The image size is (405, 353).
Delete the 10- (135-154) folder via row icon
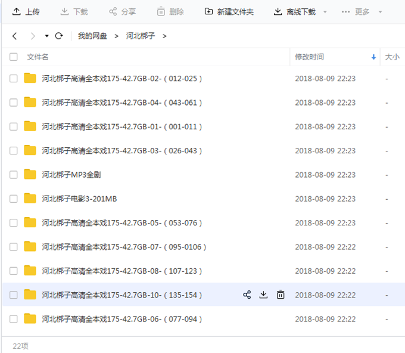(x=281, y=295)
